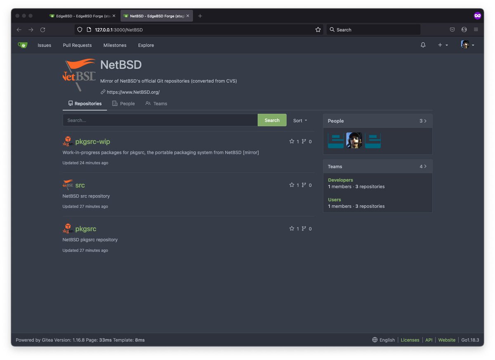Select the People tab
Image resolution: width=495 pixels, height=360 pixels.
[123, 103]
